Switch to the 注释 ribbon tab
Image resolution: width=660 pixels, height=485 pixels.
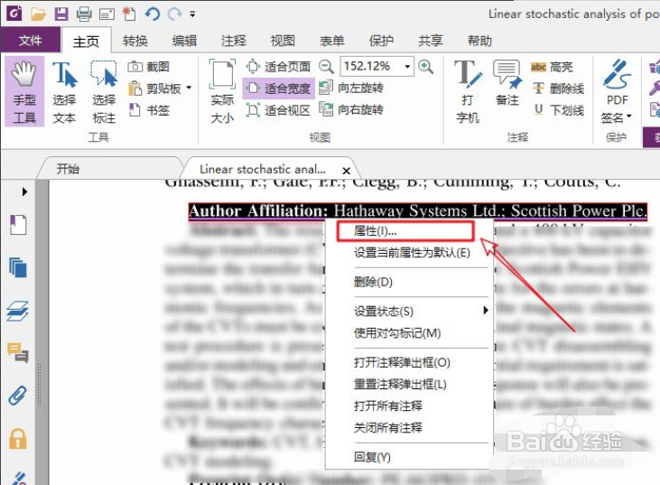pos(234,41)
